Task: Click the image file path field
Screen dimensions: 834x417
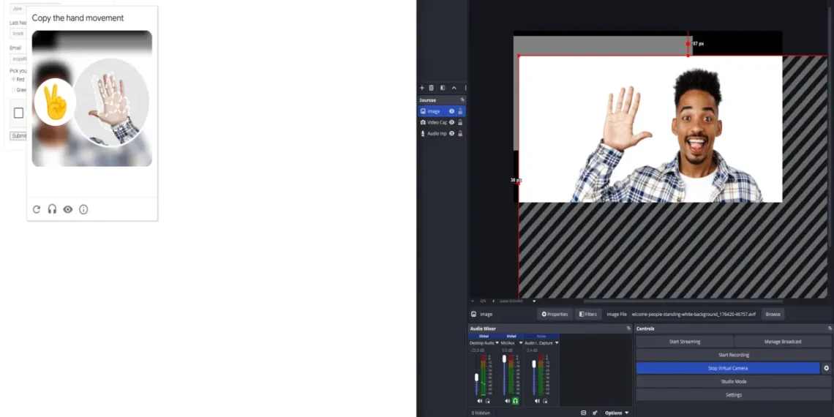Action: [694, 315]
